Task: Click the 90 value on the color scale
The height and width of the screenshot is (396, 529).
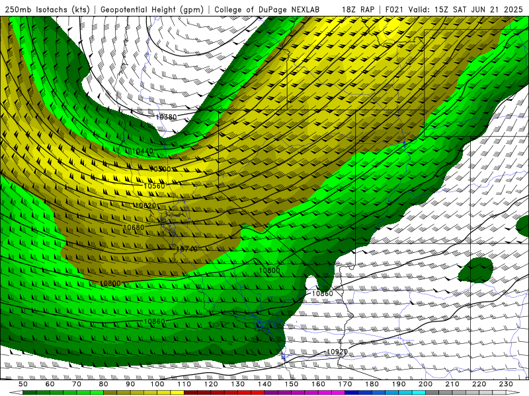Action: click(130, 384)
